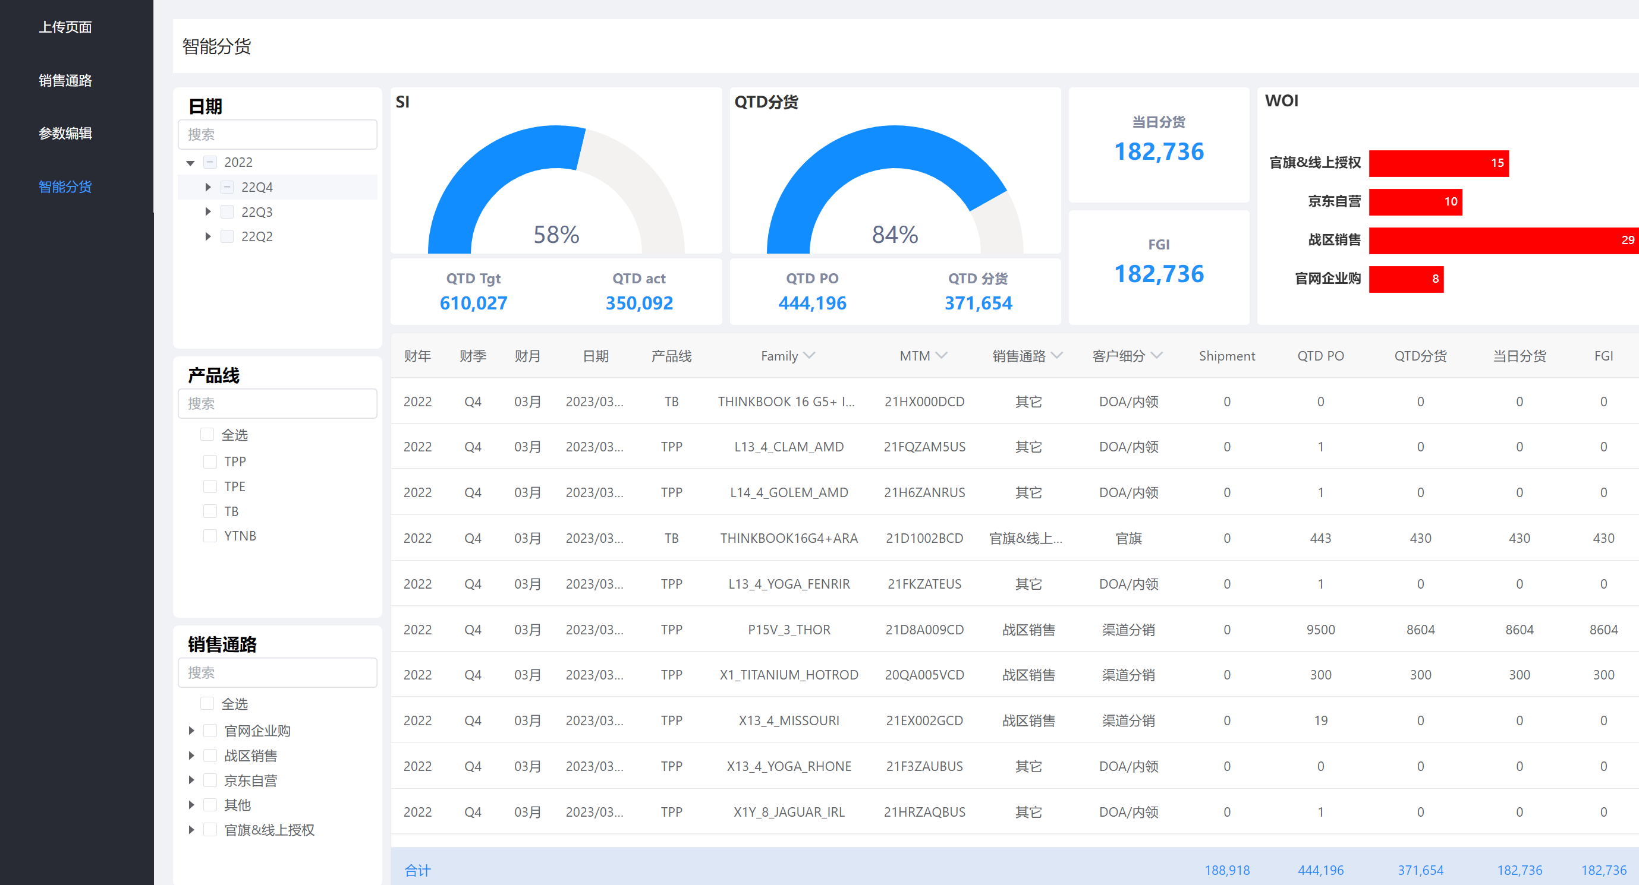Click the red 京东自营 WOI bar
Image resolution: width=1639 pixels, height=885 pixels.
[x=1415, y=202]
